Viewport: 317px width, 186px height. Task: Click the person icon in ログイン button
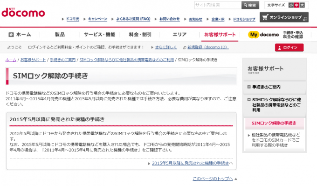(280, 48)
